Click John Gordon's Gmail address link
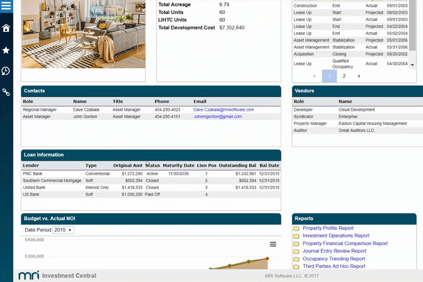This screenshot has height=282, width=423. click(217, 116)
